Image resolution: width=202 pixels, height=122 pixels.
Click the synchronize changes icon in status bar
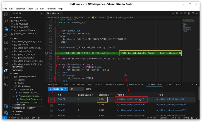coord(18,118)
